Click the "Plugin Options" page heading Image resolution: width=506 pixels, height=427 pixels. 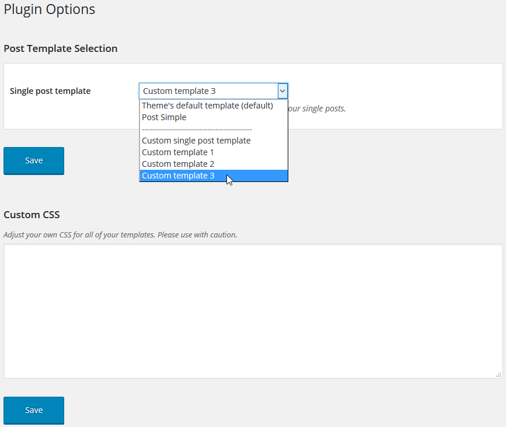(x=49, y=9)
